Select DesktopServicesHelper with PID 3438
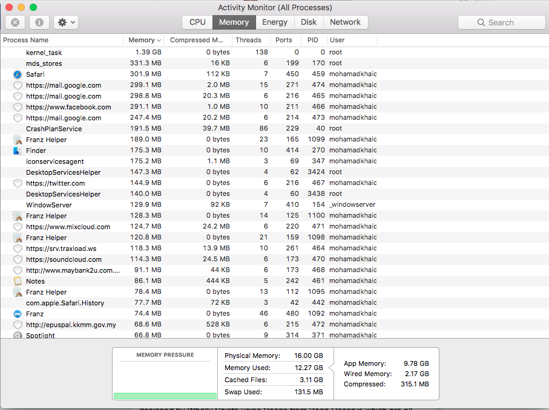The width and height of the screenshot is (549, 410). tap(63, 194)
